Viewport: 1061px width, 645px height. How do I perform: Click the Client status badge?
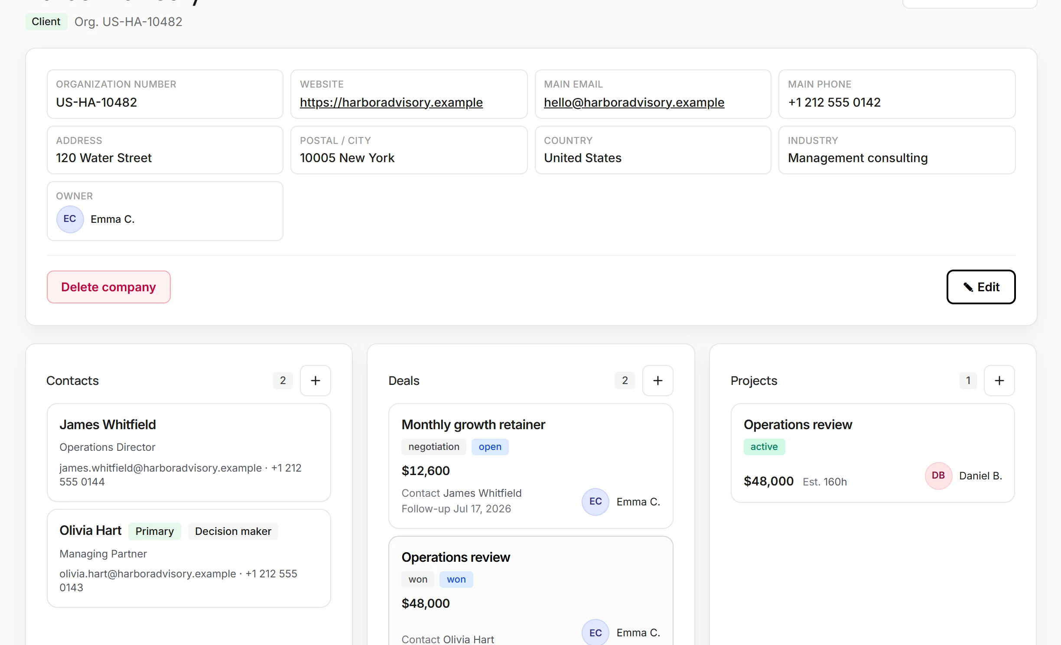click(x=46, y=22)
